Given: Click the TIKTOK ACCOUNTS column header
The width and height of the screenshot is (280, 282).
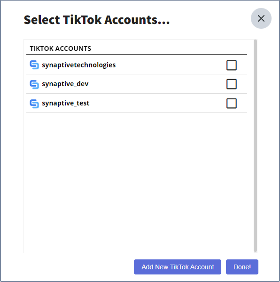Looking at the screenshot, I should (x=60, y=48).
